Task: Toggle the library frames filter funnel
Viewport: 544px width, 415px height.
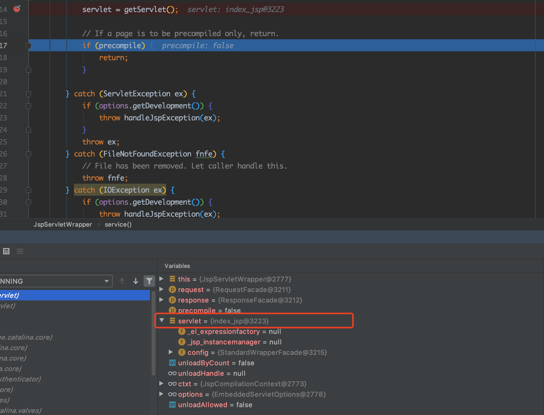Action: click(149, 281)
